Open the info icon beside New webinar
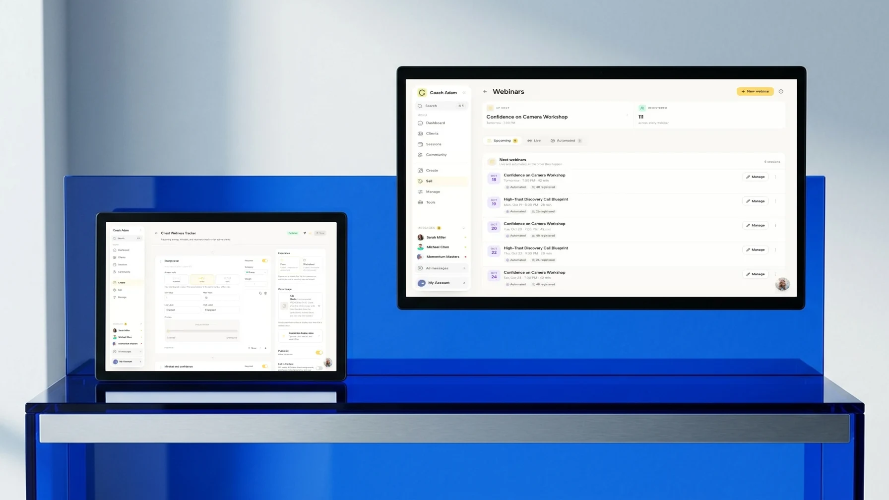The width and height of the screenshot is (889, 500). (x=781, y=91)
